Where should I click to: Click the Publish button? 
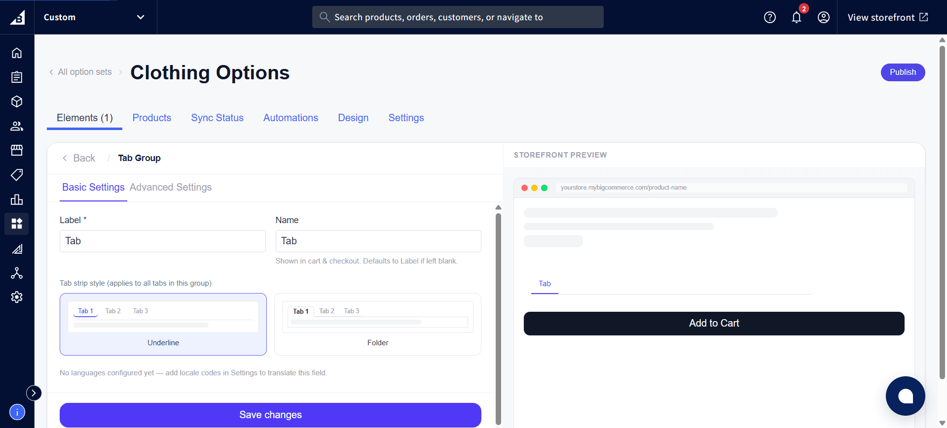[903, 72]
